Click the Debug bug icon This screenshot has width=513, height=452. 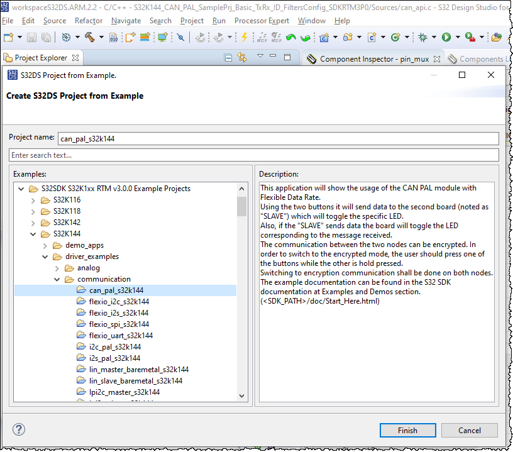pos(422,37)
